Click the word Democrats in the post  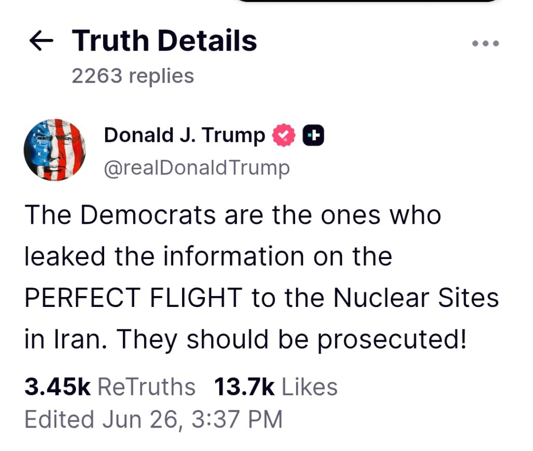click(x=150, y=215)
